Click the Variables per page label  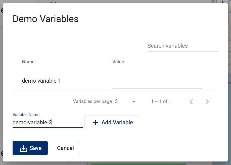click(92, 101)
